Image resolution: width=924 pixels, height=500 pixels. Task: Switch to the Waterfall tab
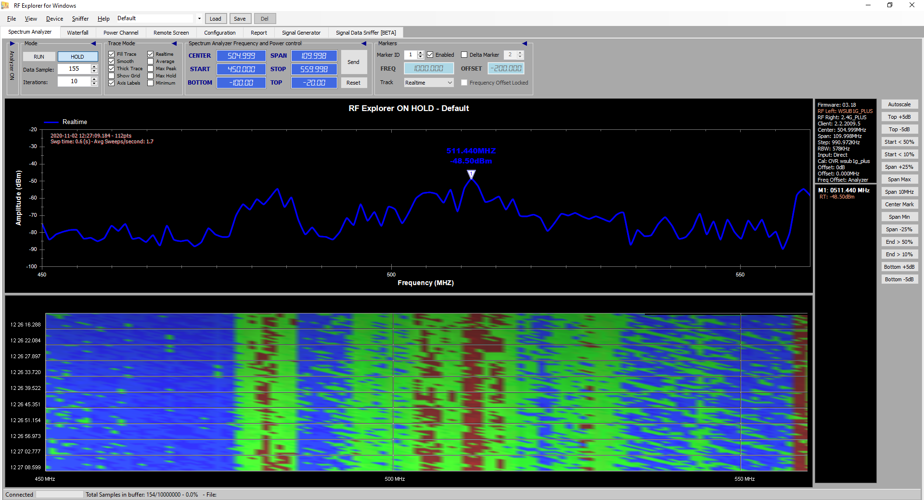click(x=77, y=33)
